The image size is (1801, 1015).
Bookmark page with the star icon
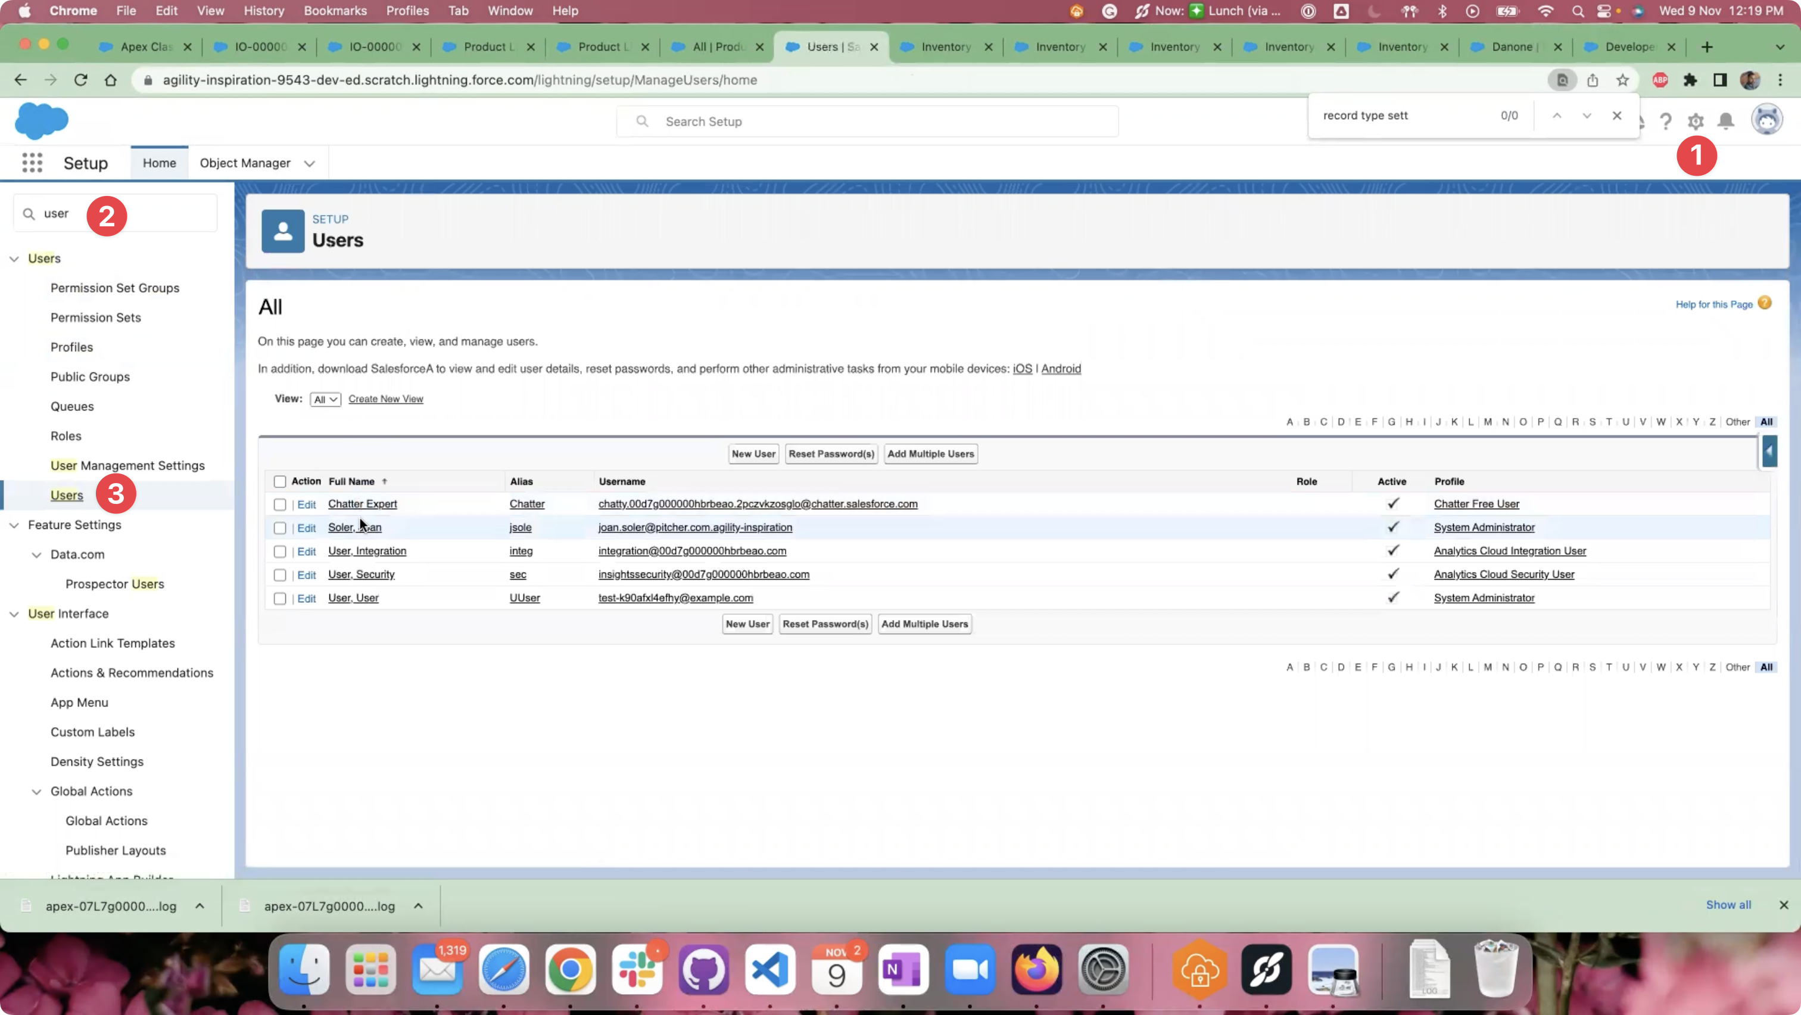click(1622, 80)
